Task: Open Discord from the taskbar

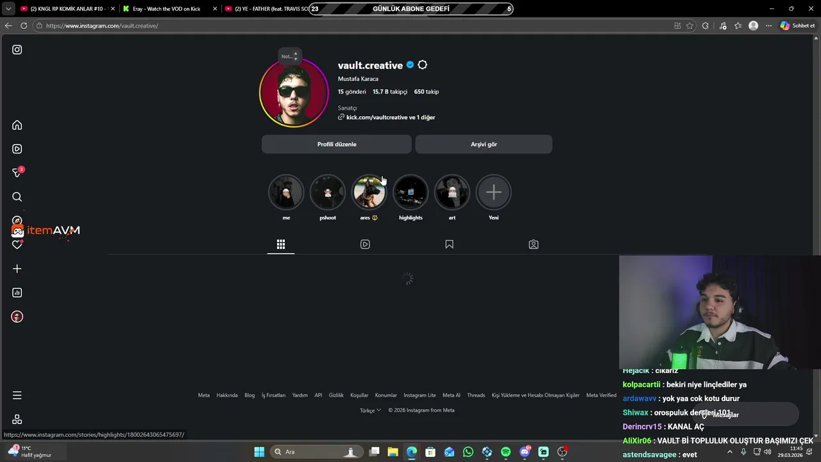Action: (x=525, y=452)
